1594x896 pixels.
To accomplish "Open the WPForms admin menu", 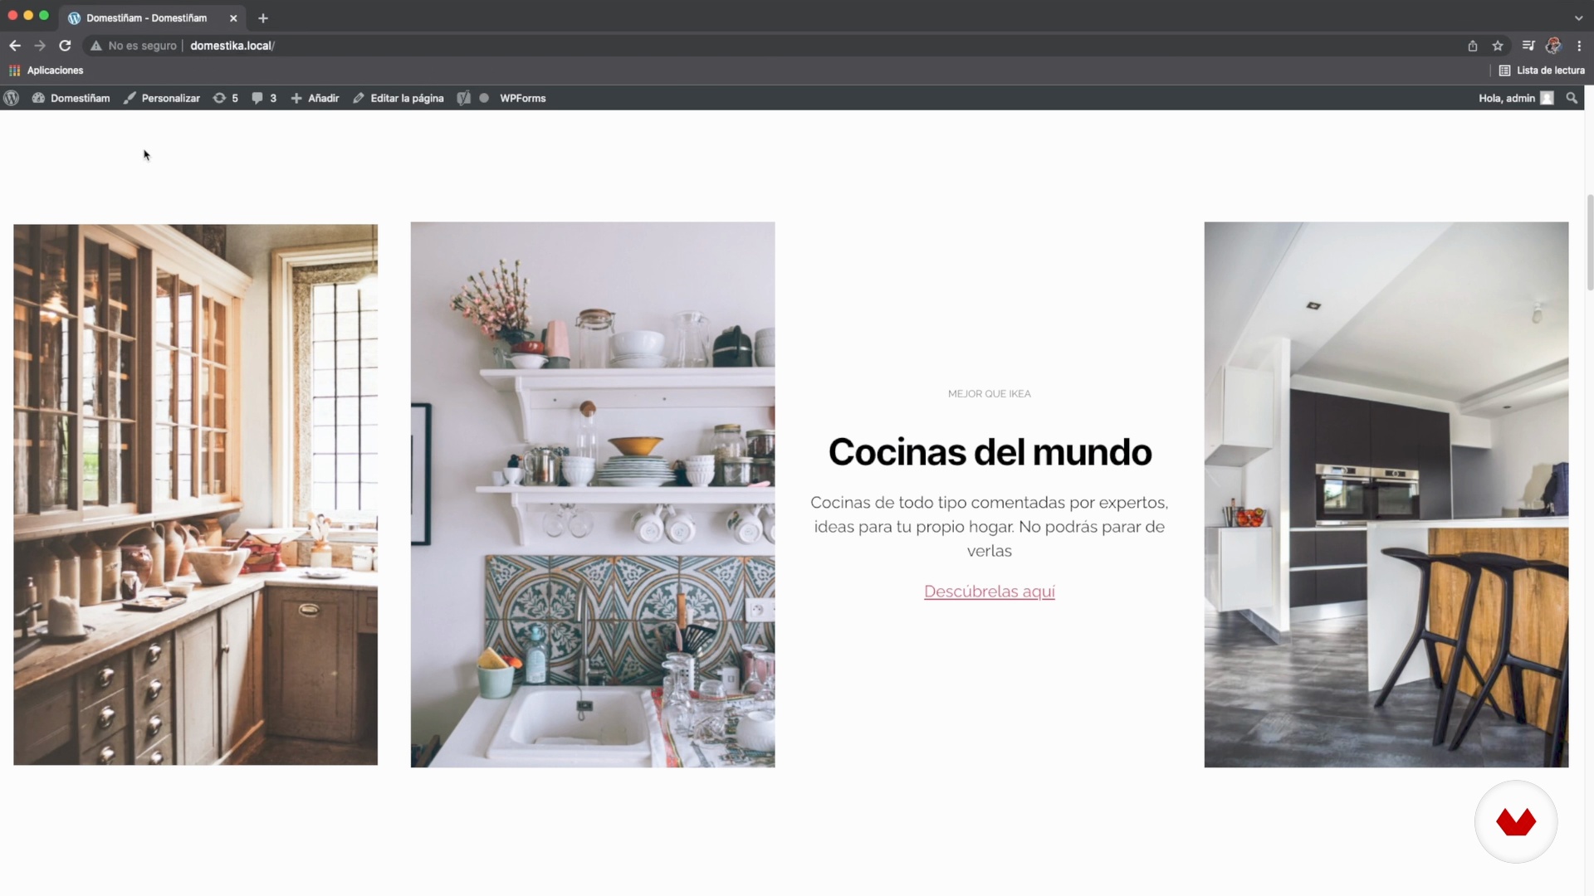I will coord(522,98).
